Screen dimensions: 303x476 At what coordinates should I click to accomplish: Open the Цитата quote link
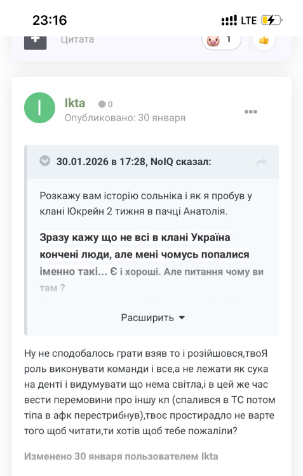pos(77,39)
